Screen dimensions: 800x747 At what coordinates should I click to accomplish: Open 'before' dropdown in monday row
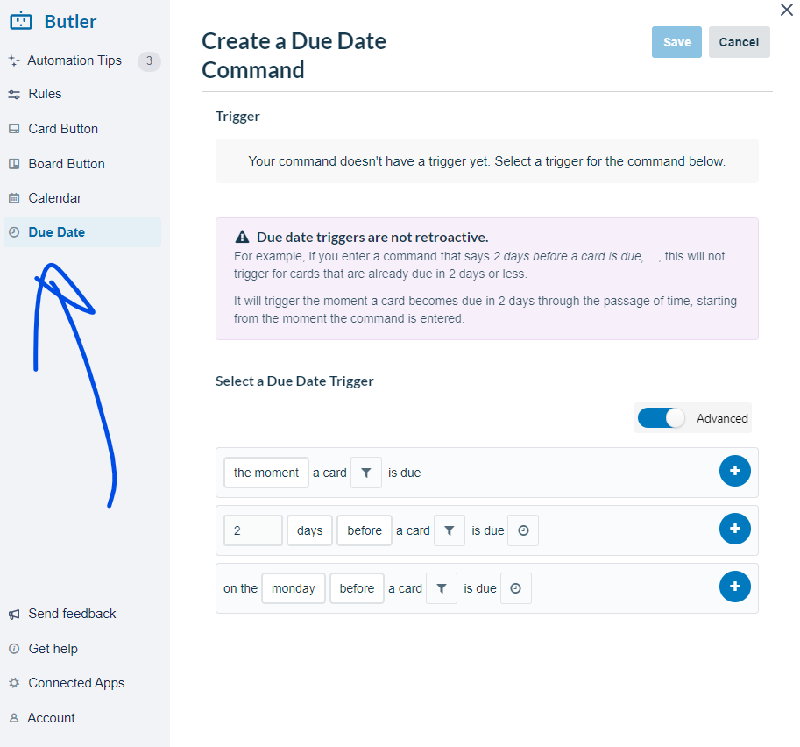click(x=357, y=588)
